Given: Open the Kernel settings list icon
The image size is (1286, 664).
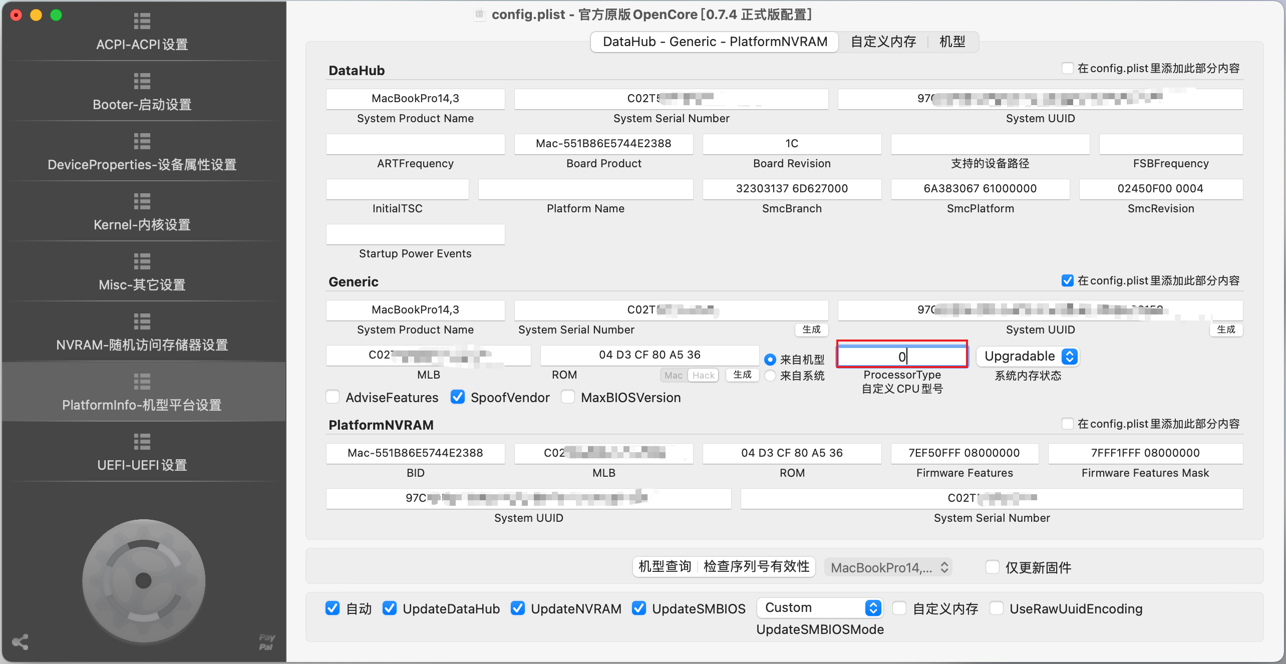Looking at the screenshot, I should (x=142, y=201).
